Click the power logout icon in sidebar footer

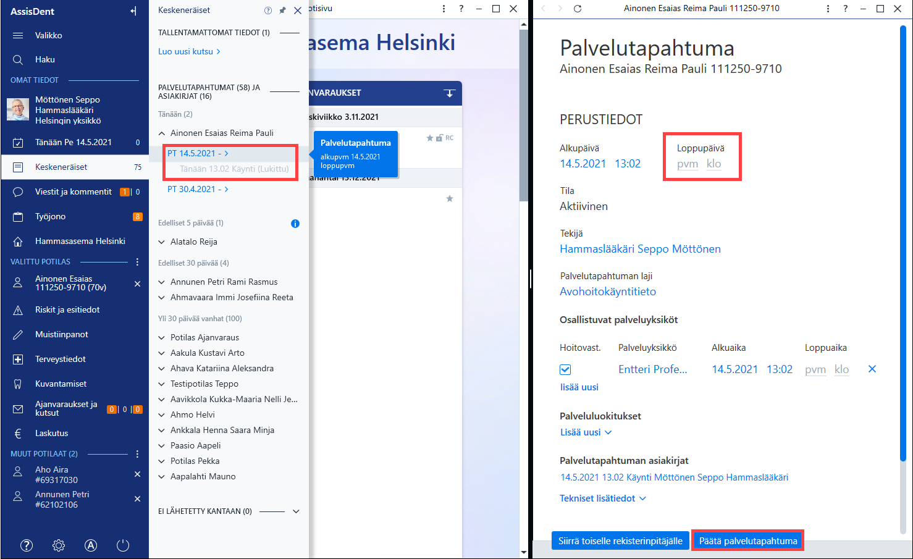pyautogui.click(x=123, y=545)
